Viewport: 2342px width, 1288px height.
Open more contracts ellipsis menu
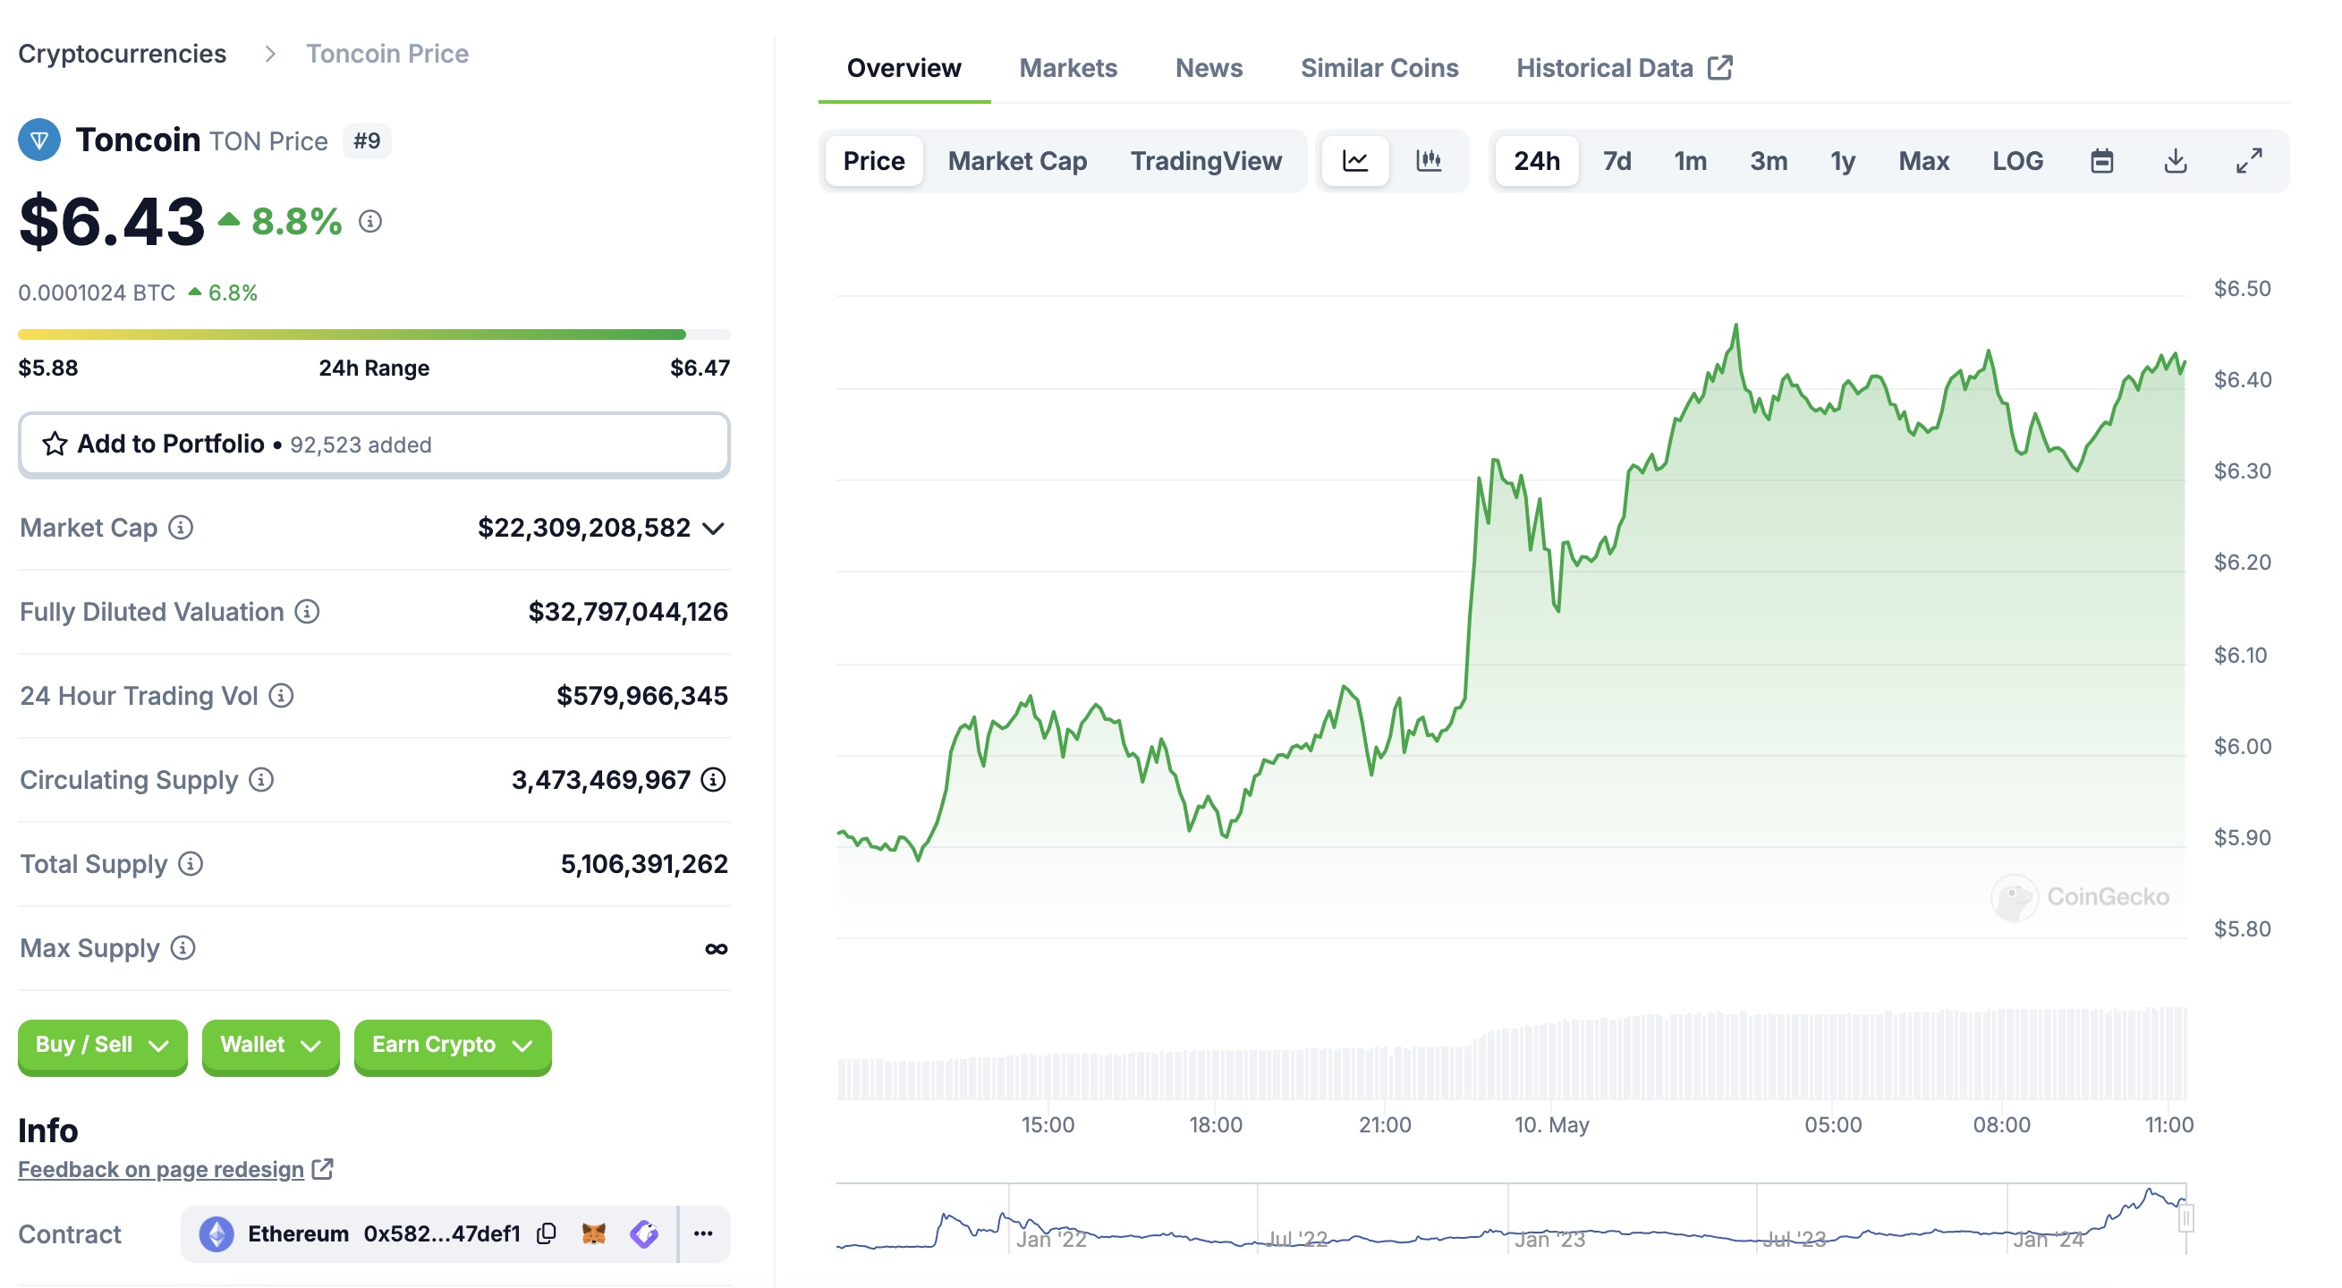703,1233
